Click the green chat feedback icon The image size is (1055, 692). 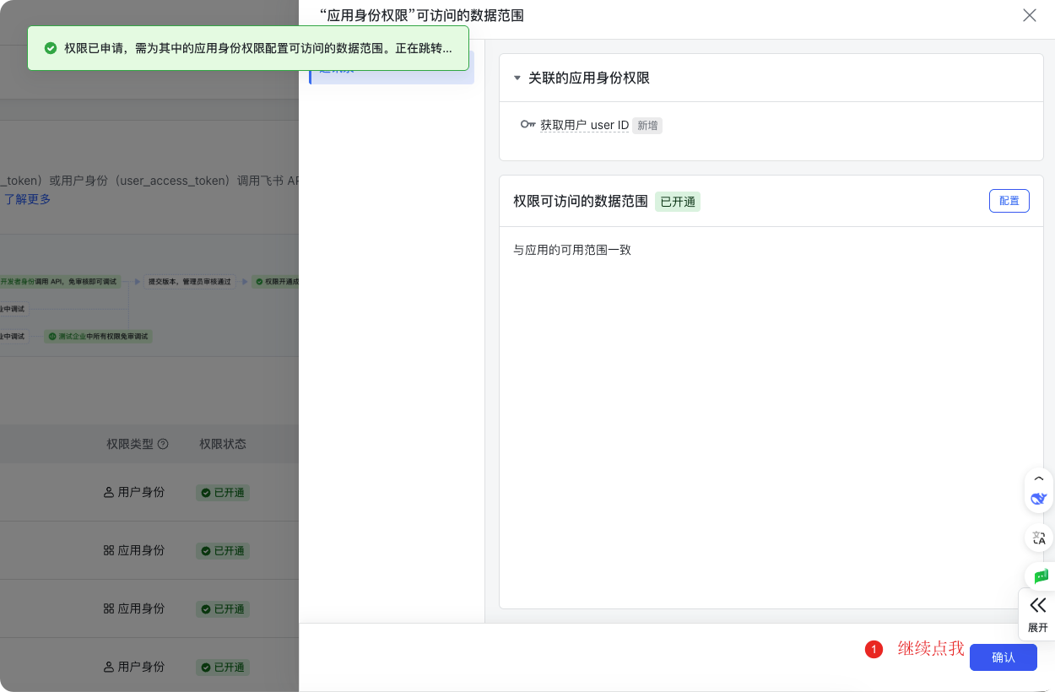tap(1041, 576)
